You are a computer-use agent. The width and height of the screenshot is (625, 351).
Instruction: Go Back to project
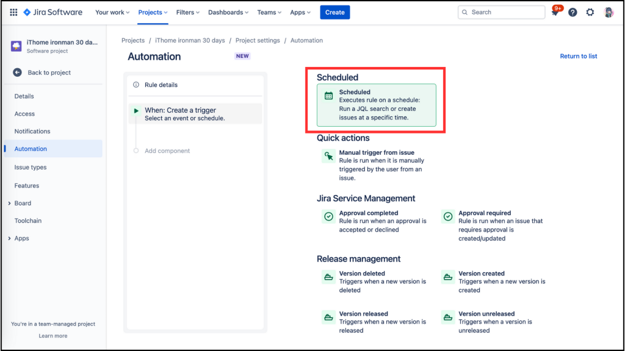[x=49, y=73]
